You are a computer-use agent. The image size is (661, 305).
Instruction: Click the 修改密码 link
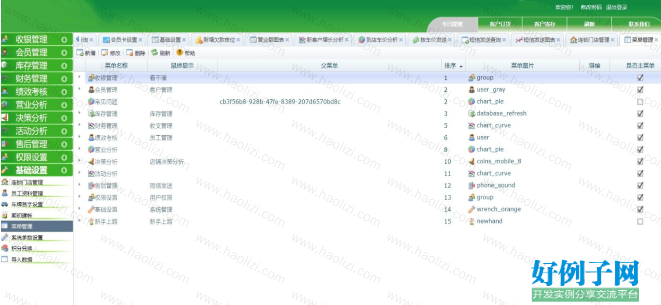(x=591, y=7)
